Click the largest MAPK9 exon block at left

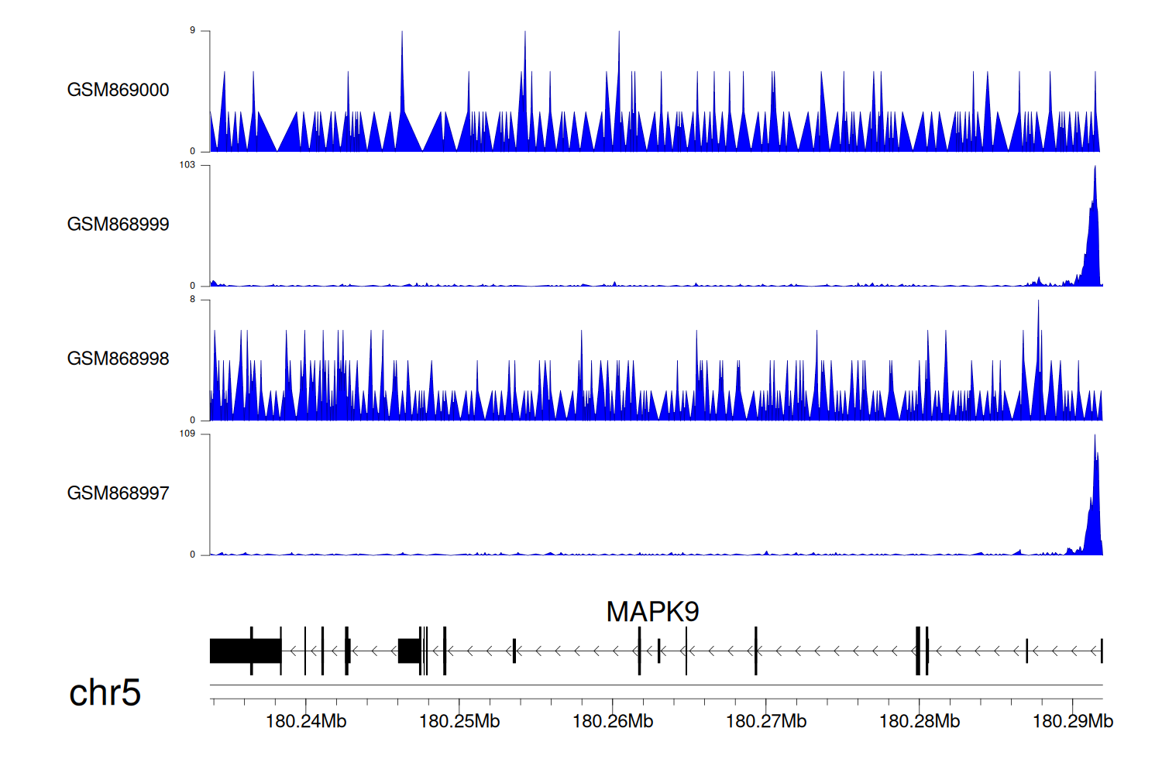(245, 651)
